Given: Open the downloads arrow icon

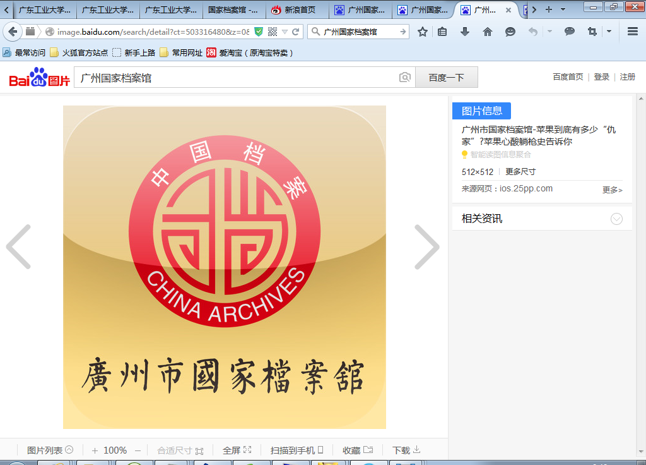Looking at the screenshot, I should (465, 32).
